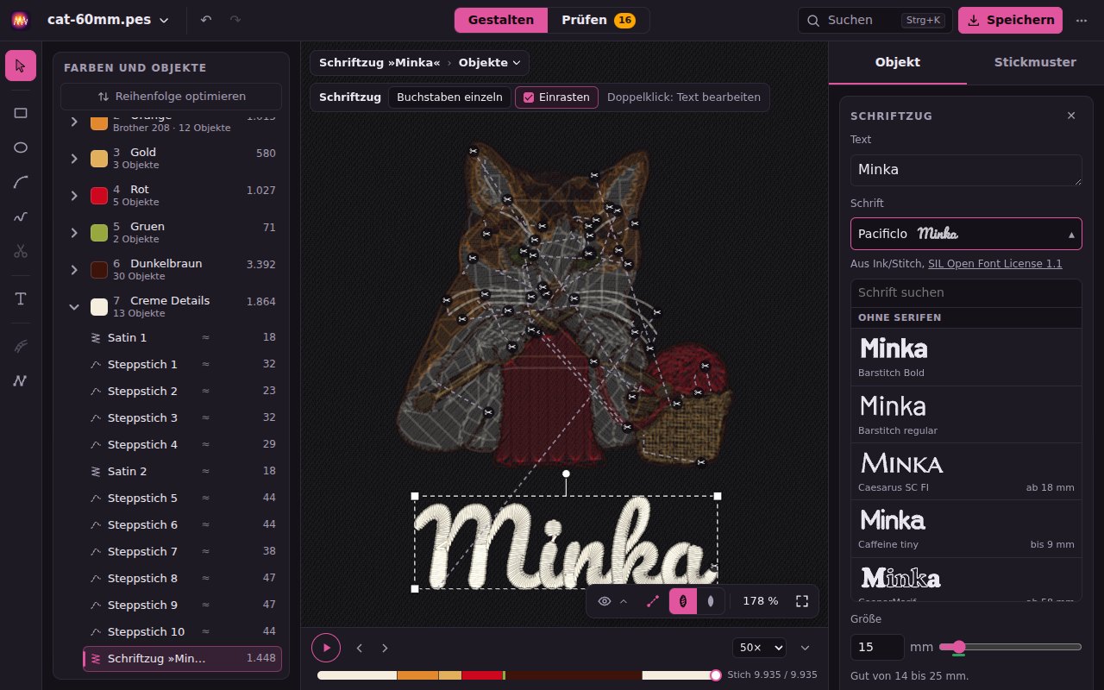The height and width of the screenshot is (690, 1104).
Task: Save with the Speichern button
Action: pyautogui.click(x=1010, y=20)
